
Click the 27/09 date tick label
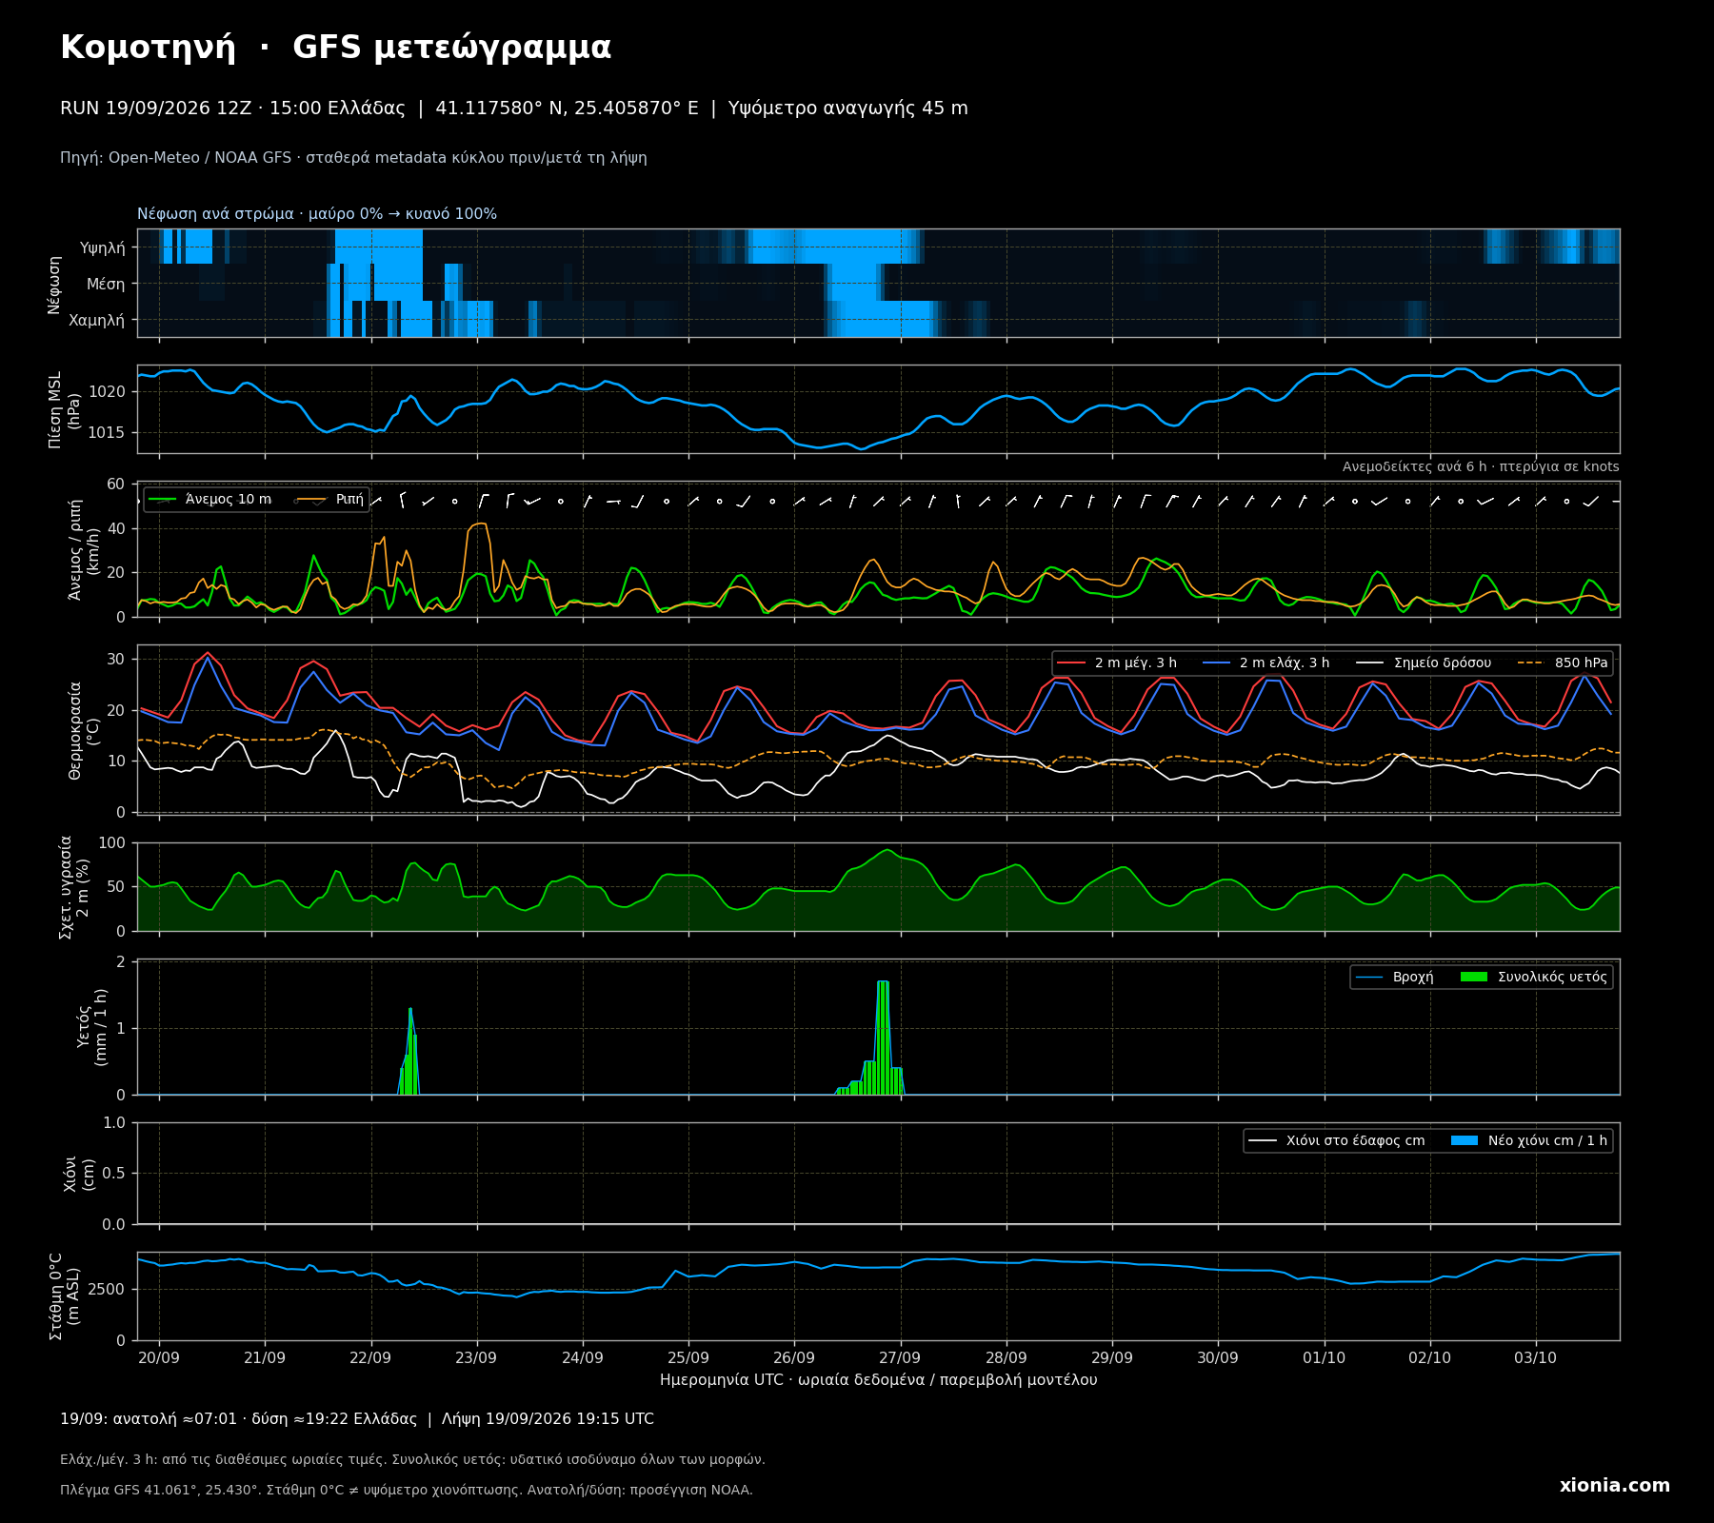tap(900, 1358)
